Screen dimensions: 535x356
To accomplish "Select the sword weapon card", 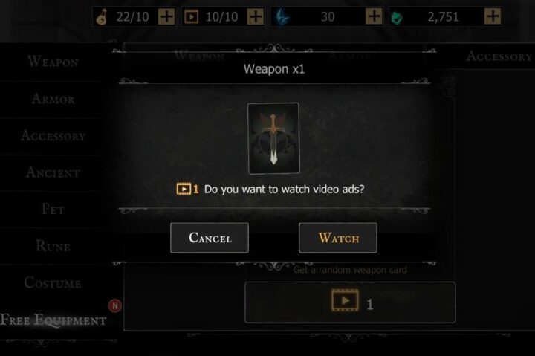I will coord(273,138).
